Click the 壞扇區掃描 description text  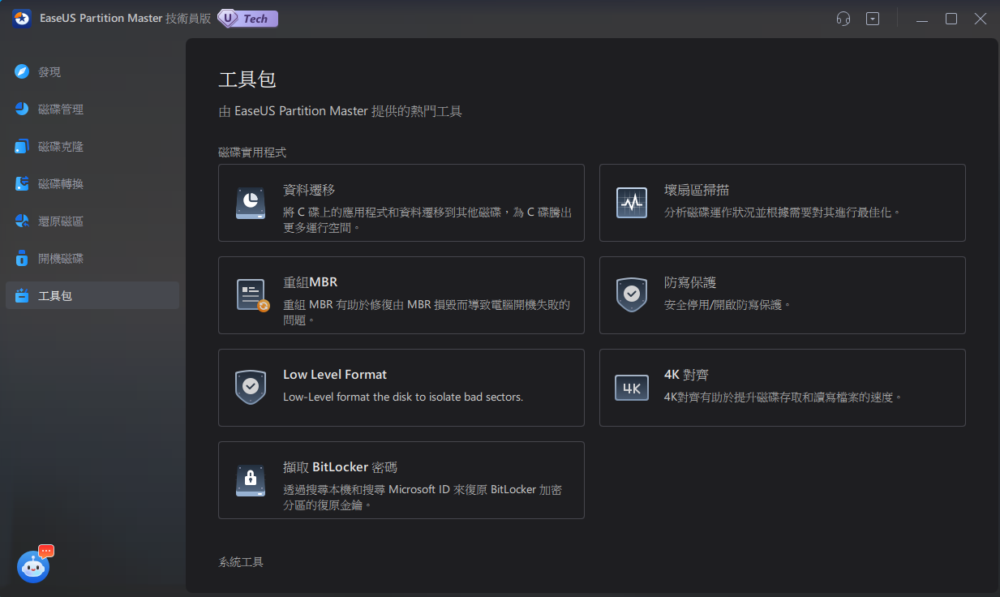783,213
